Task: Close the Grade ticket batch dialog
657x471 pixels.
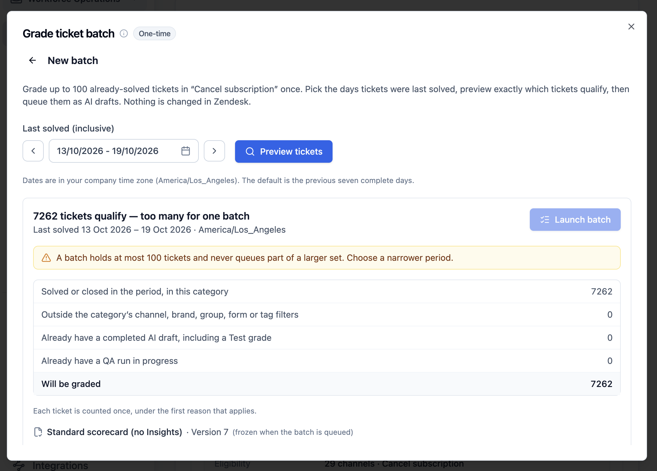Action: pyautogui.click(x=631, y=27)
